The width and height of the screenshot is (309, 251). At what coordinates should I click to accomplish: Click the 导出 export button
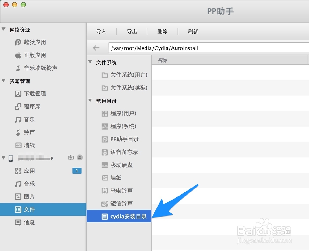point(132,31)
